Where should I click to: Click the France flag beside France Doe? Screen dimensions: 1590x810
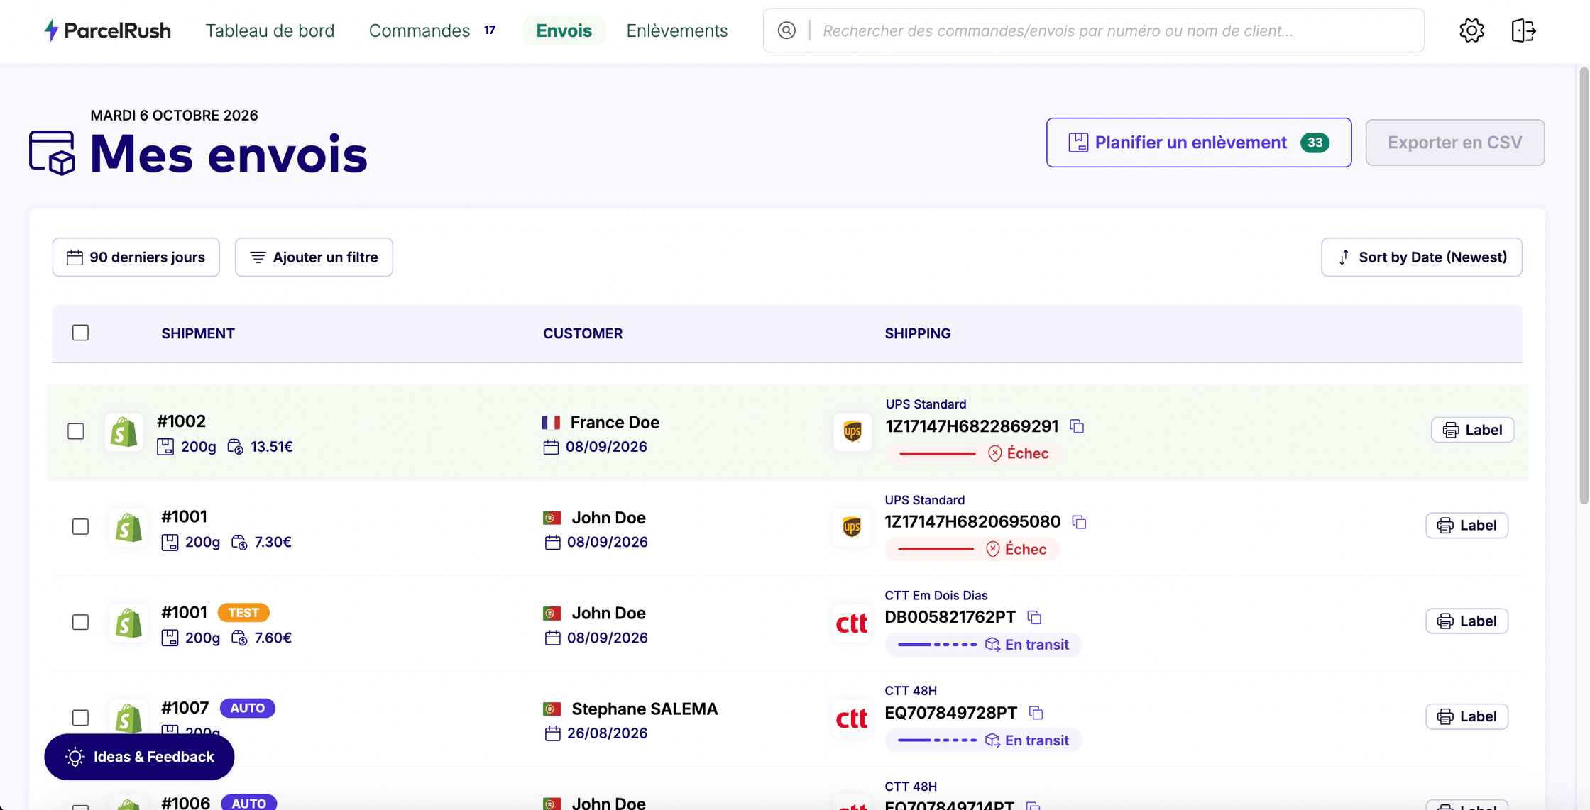(x=551, y=423)
